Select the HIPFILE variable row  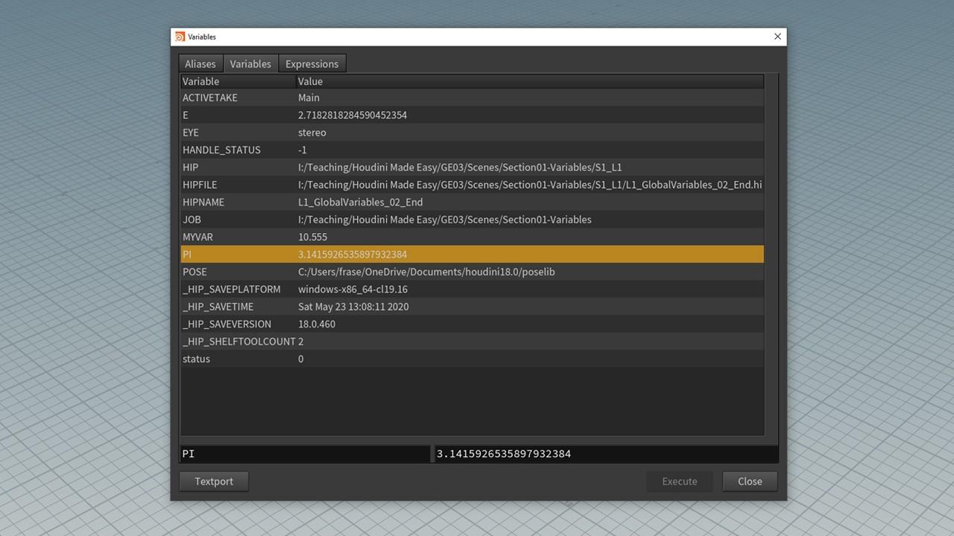tap(473, 185)
